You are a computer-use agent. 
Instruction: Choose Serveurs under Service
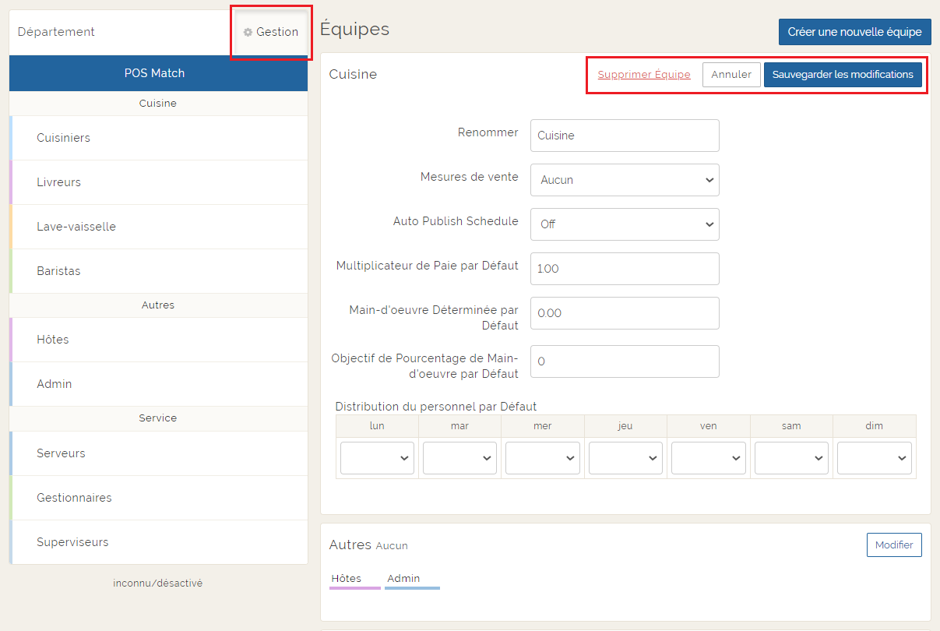click(x=62, y=453)
